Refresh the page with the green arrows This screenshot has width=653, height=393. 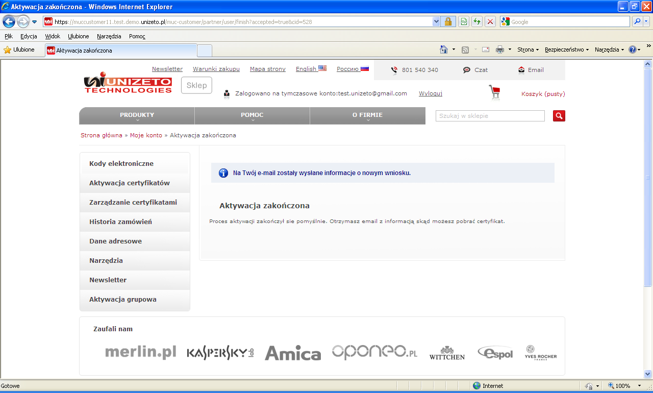click(477, 21)
